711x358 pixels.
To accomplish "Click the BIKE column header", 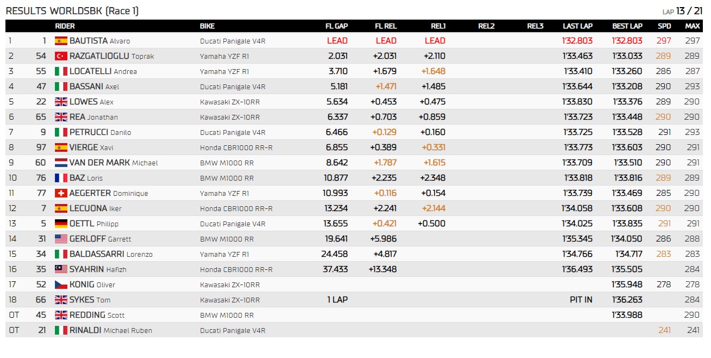I will click(207, 26).
